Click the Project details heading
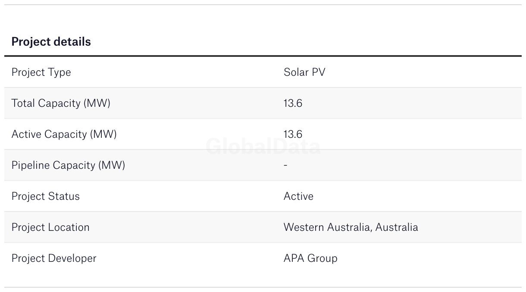526x292 pixels. point(51,42)
